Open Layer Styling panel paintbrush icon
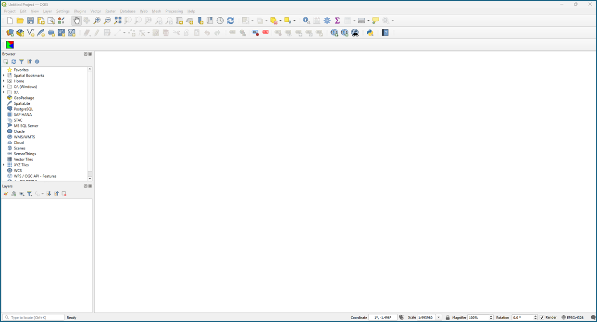Image resolution: width=597 pixels, height=322 pixels. pyautogui.click(x=6, y=194)
